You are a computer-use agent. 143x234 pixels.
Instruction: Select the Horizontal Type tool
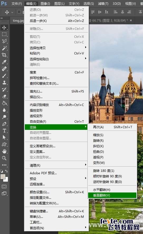(x=4, y=131)
